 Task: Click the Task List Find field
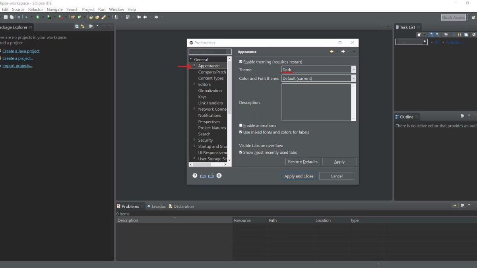click(411, 42)
